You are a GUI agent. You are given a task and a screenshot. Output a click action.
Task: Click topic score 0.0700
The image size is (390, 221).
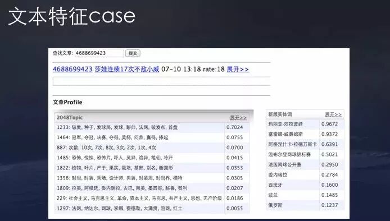234,148
